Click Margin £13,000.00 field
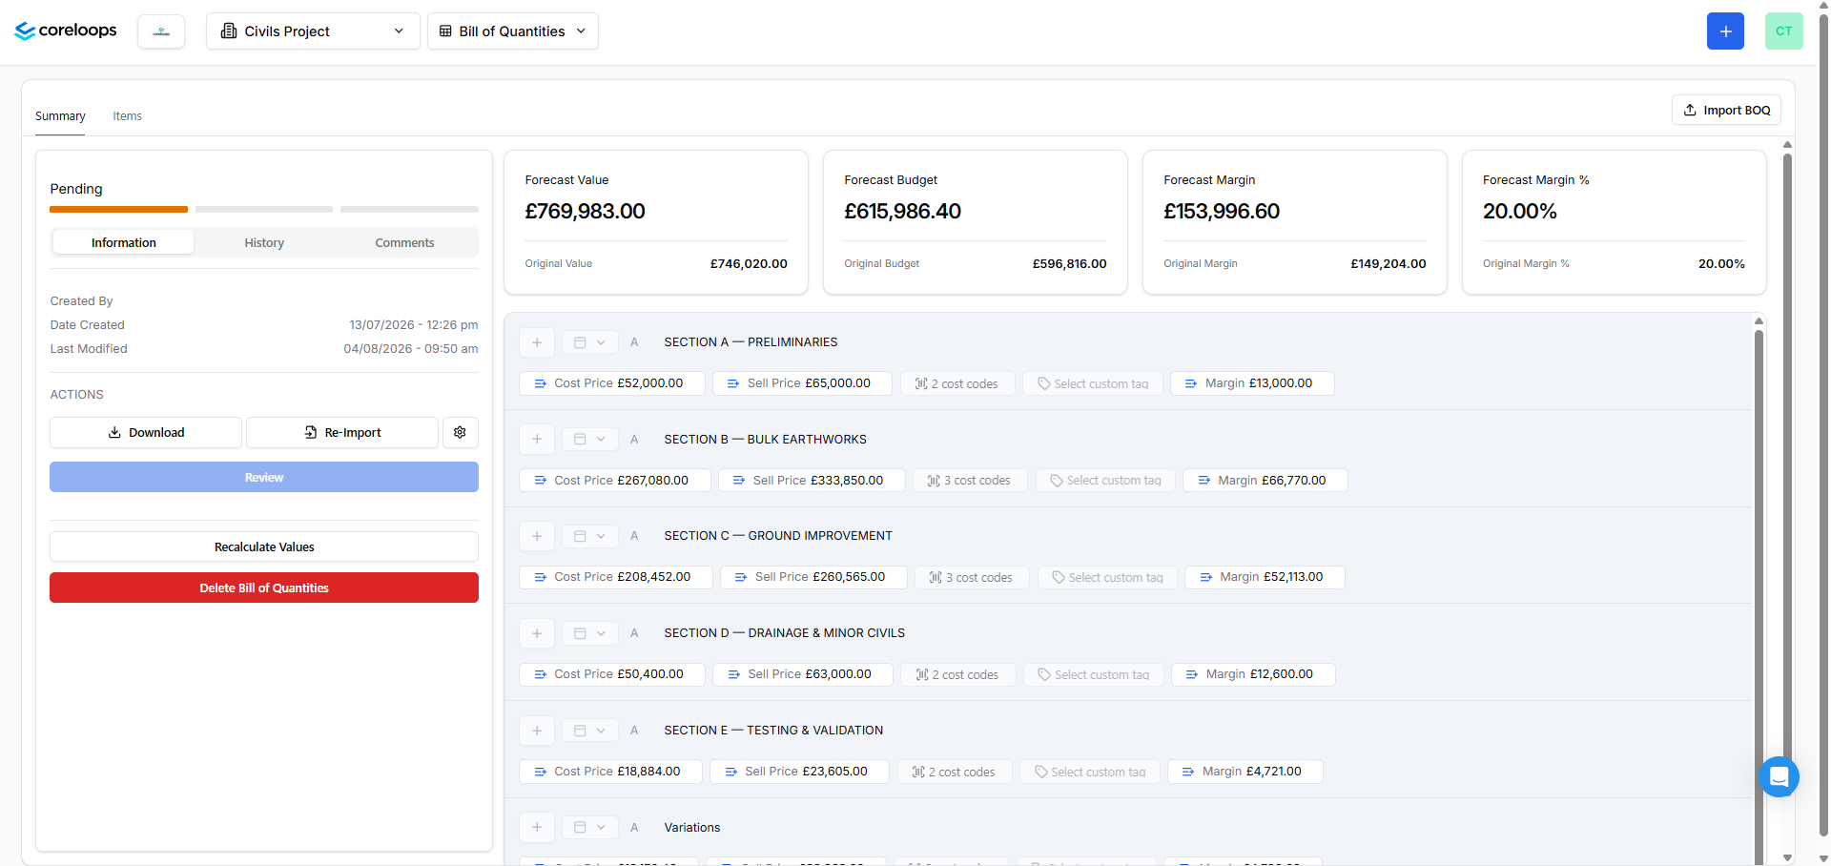1831x866 pixels. pos(1252,383)
